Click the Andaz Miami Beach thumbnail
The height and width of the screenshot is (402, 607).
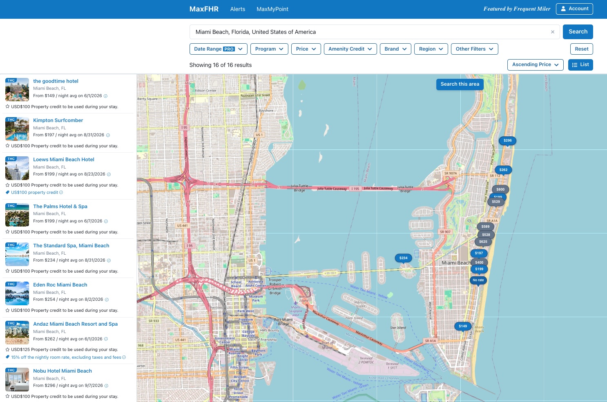click(17, 332)
